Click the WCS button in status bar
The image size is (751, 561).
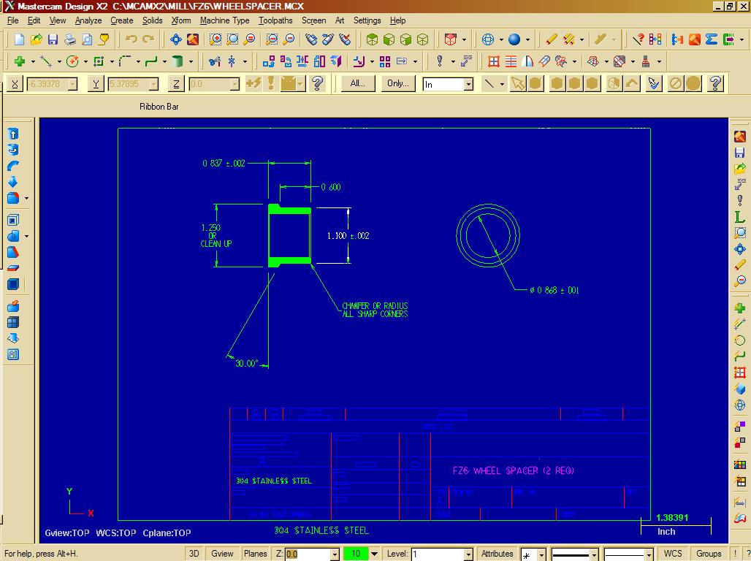pos(672,554)
